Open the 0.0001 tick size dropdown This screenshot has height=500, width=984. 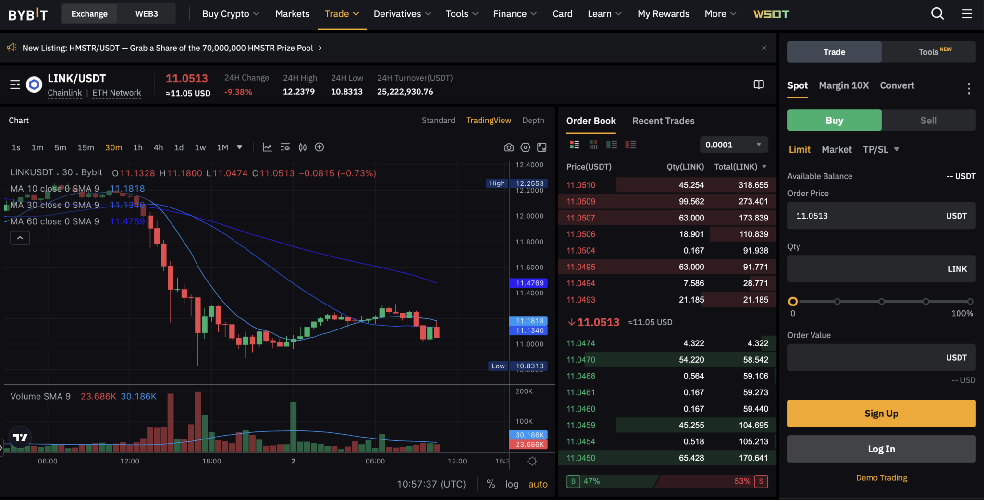[x=733, y=145]
